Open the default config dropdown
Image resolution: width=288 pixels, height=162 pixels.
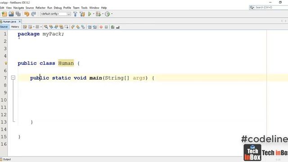[x=55, y=14]
